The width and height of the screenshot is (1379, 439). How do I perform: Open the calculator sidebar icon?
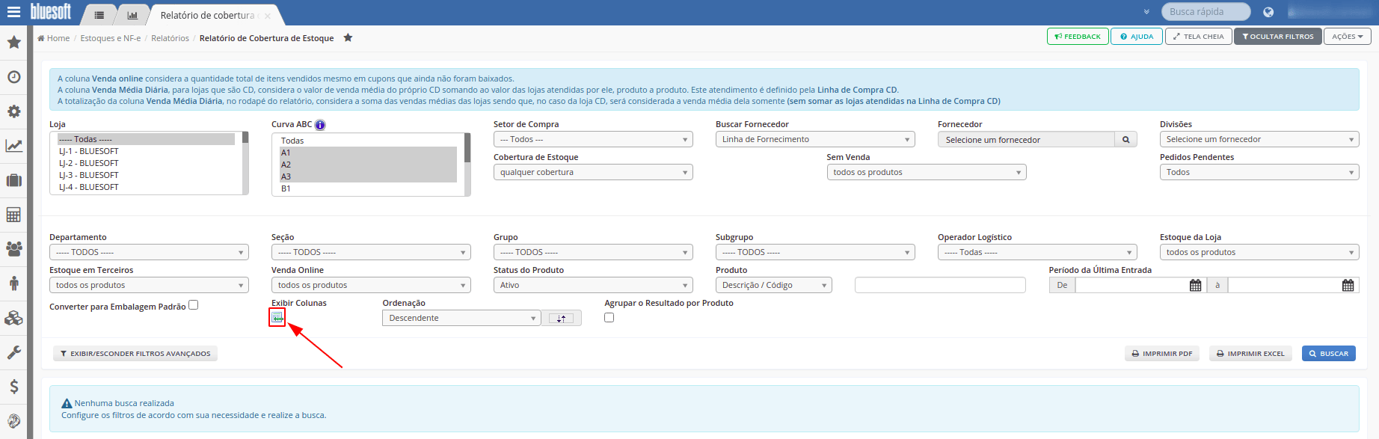point(13,215)
